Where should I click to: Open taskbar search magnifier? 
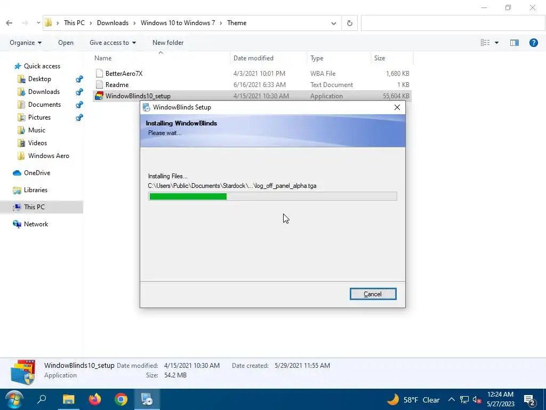42,399
